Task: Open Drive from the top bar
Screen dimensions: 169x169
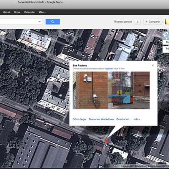Action: pos(17,12)
